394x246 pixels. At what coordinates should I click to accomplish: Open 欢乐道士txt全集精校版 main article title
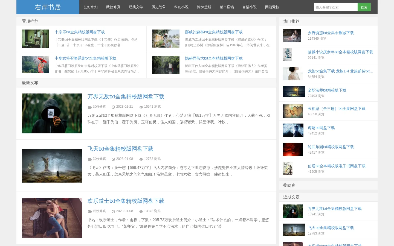point(126,201)
